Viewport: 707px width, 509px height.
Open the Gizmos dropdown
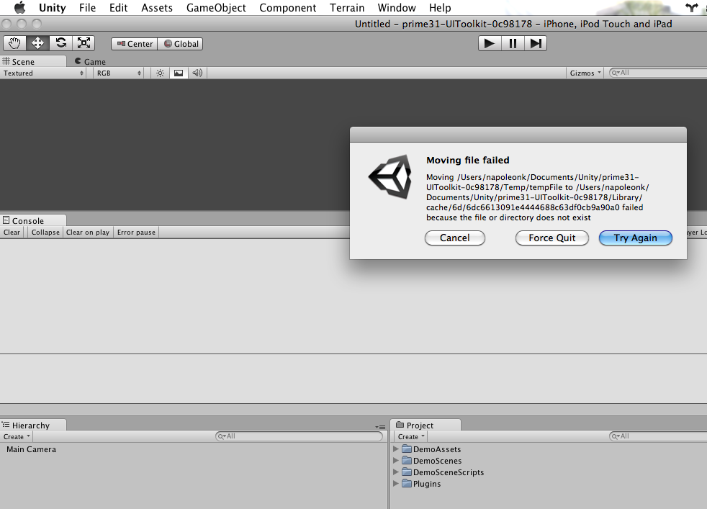pos(585,73)
